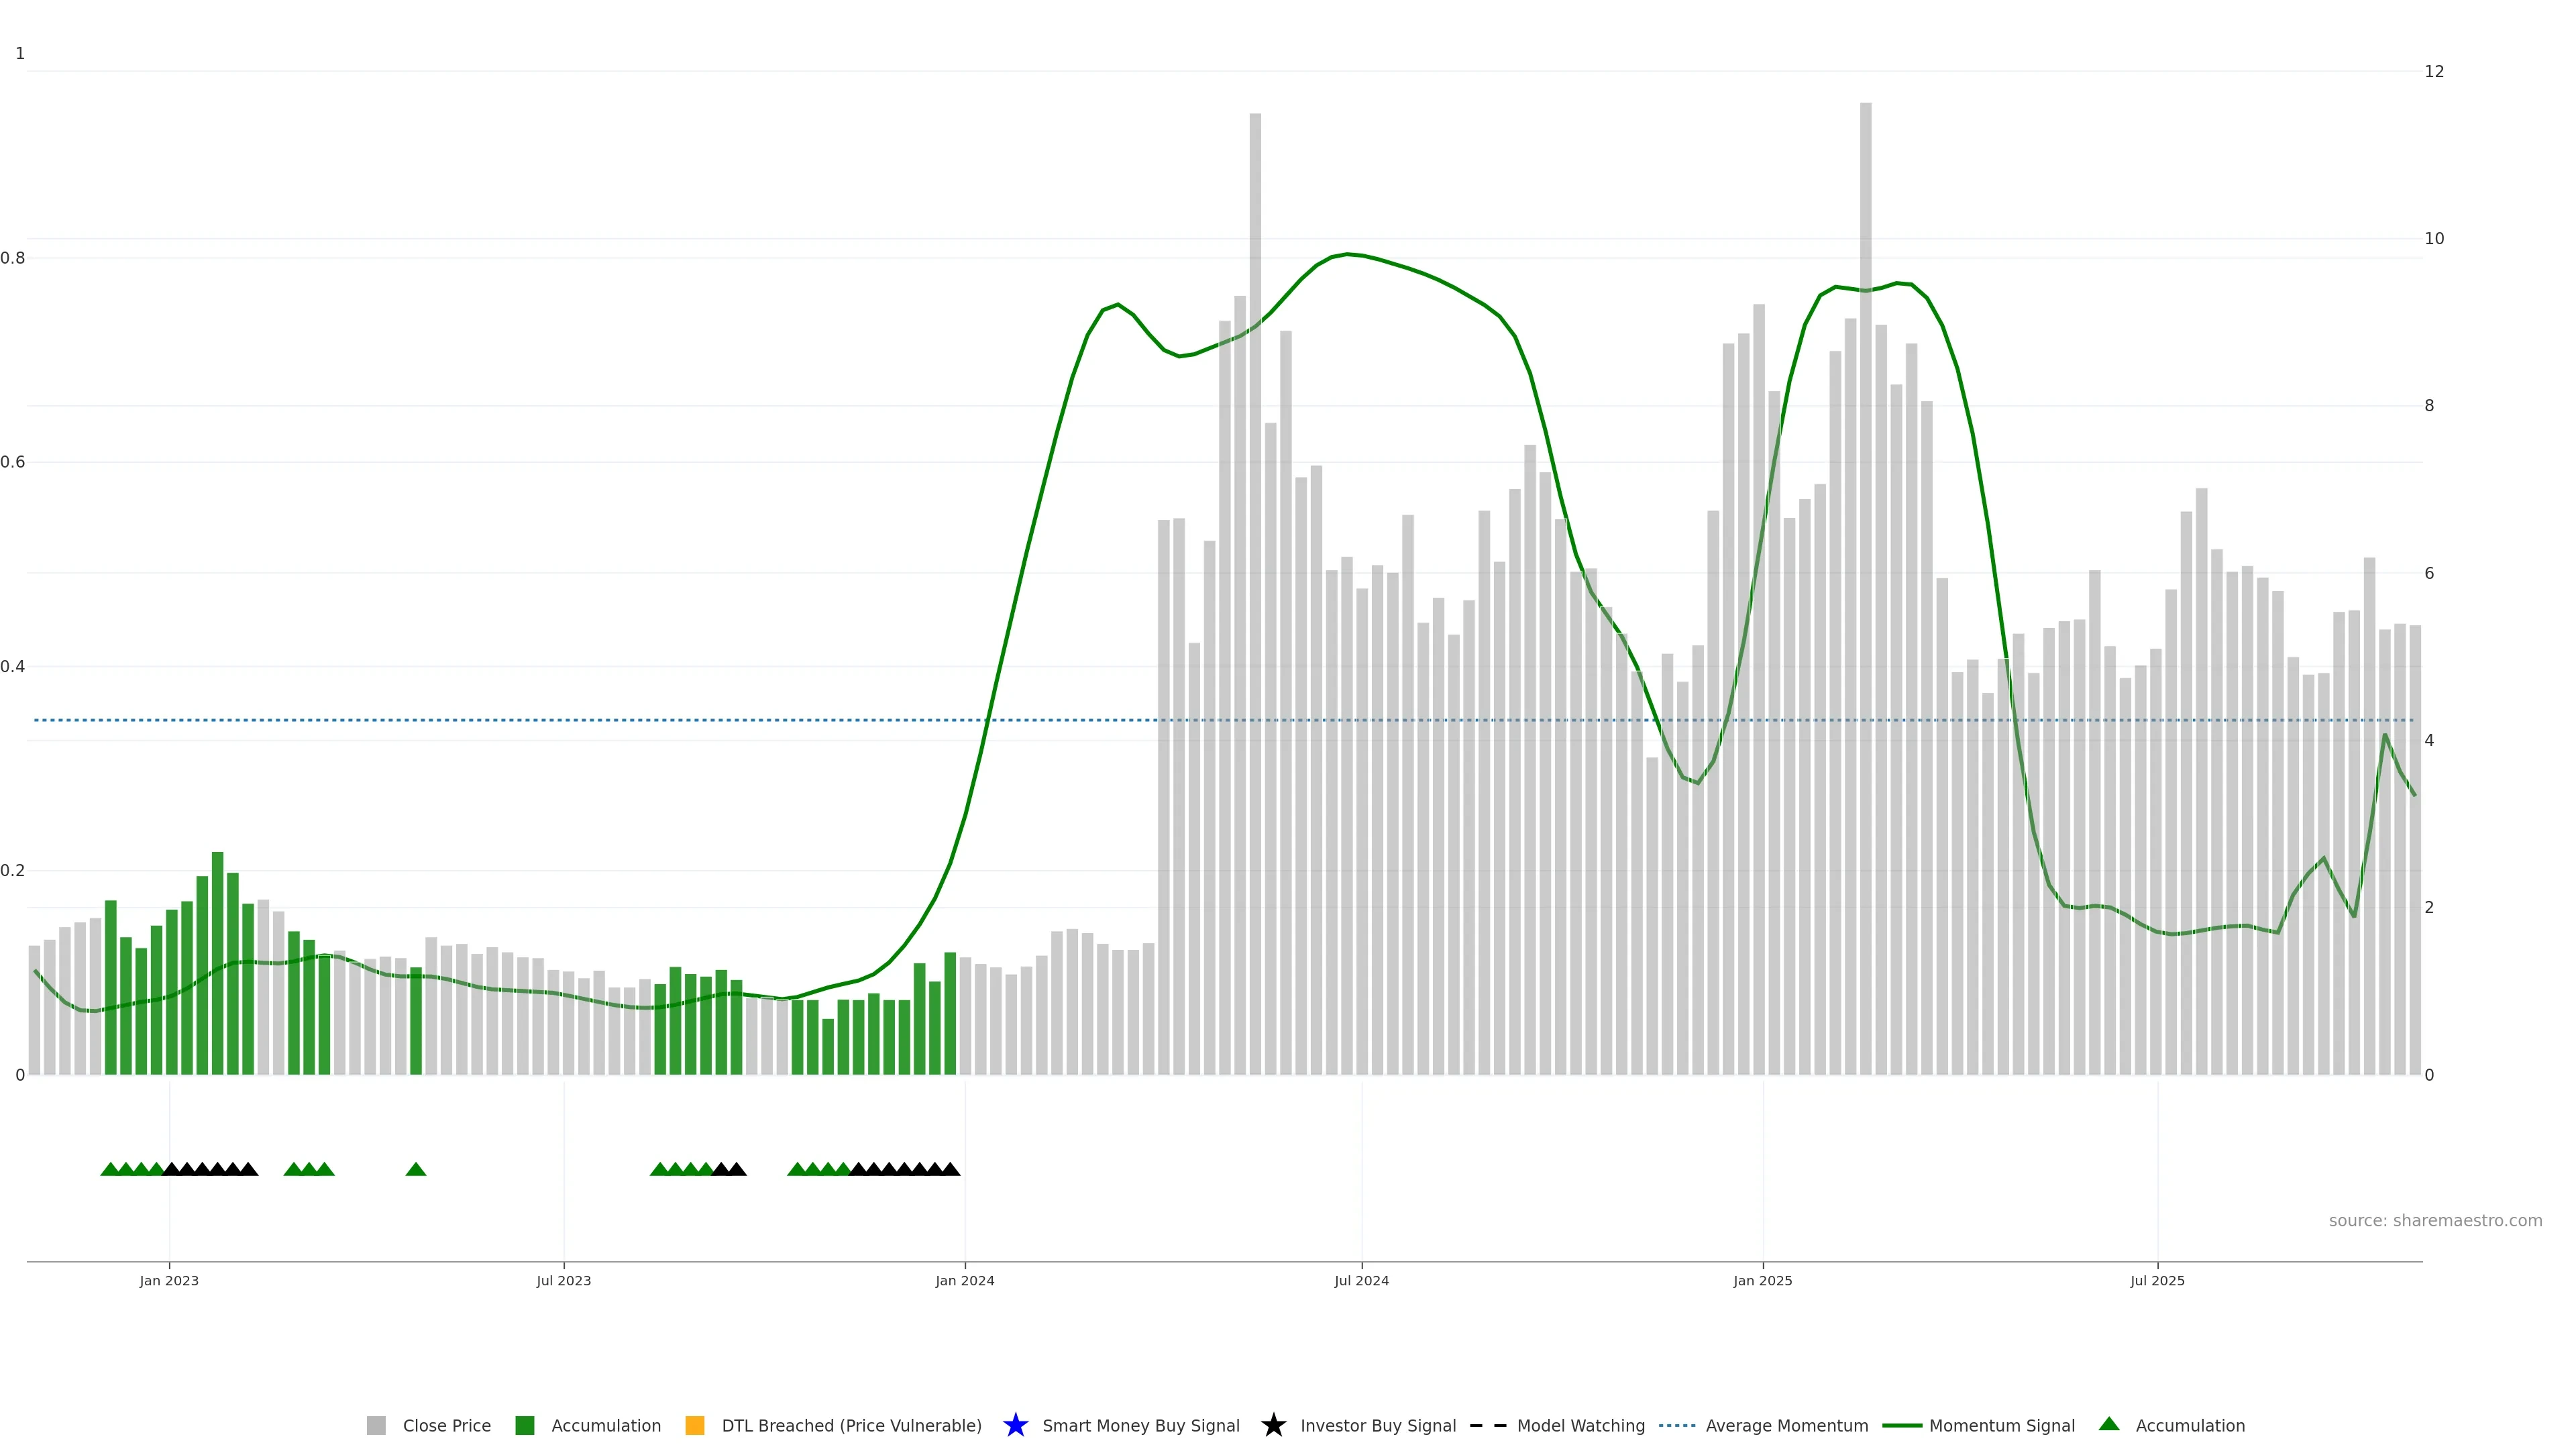Click the black Investor Buy Signal star
The height and width of the screenshot is (1449, 2576).
coord(1273,1425)
